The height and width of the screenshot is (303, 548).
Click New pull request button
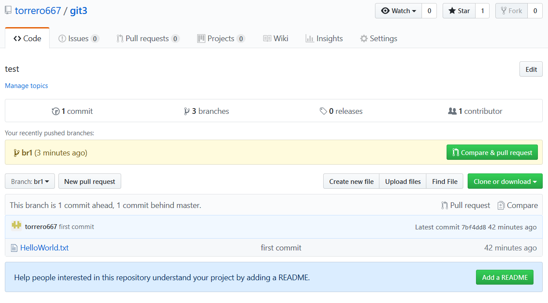90,181
